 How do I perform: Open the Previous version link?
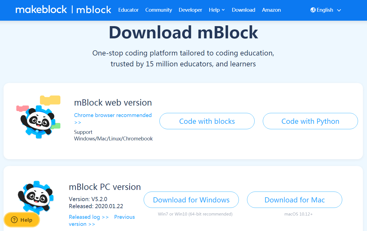(124, 217)
